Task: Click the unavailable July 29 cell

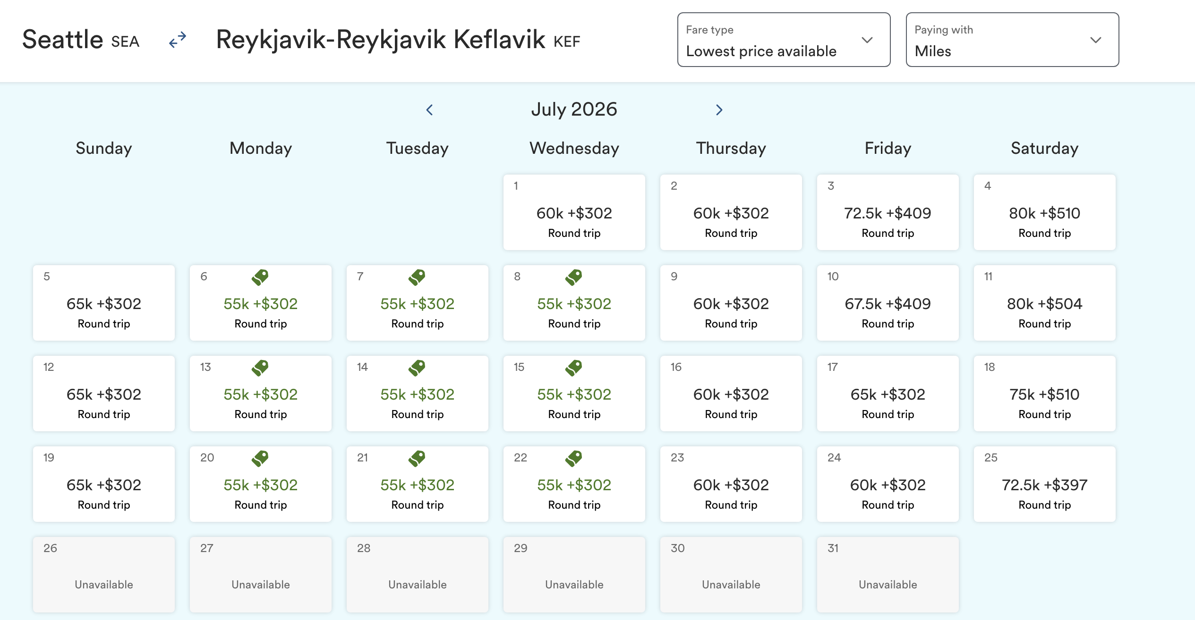Action: tap(574, 575)
